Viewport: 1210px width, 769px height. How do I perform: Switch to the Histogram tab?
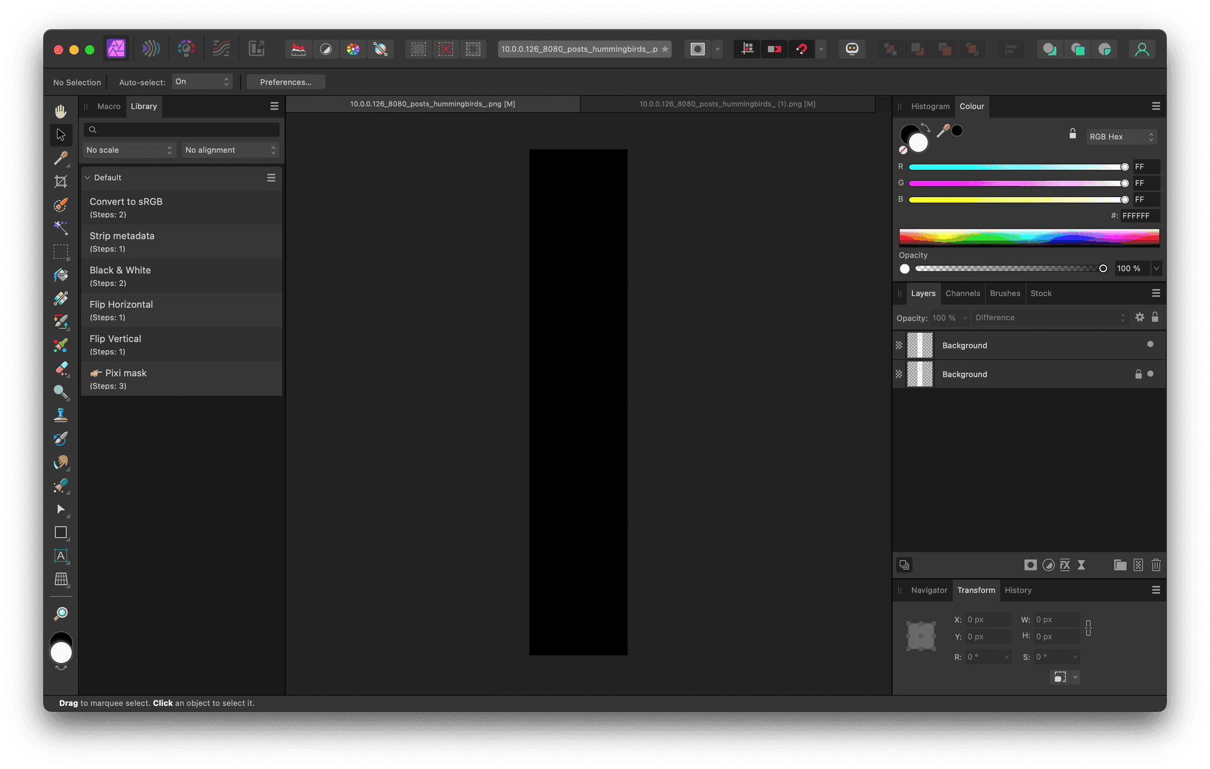[x=930, y=106]
